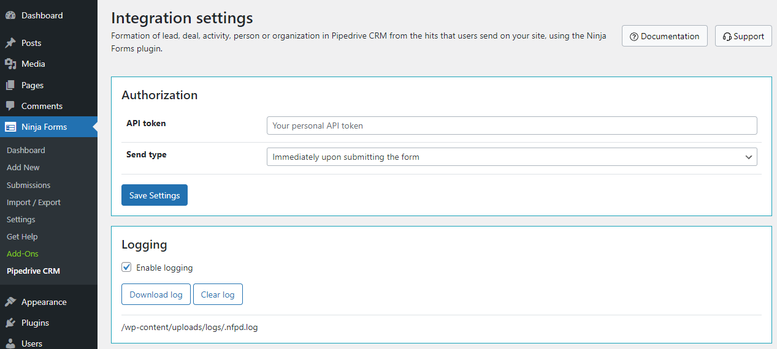Click the Download log button
Image resolution: width=777 pixels, height=349 pixels.
point(156,295)
